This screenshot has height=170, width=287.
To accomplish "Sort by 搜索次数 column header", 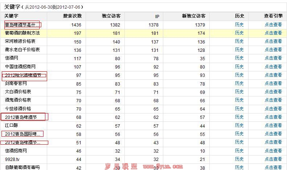I will point(72,16).
